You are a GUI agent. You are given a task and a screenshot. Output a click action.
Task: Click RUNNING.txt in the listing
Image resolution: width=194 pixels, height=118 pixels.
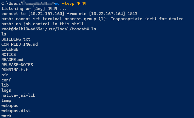click(x=15, y=70)
